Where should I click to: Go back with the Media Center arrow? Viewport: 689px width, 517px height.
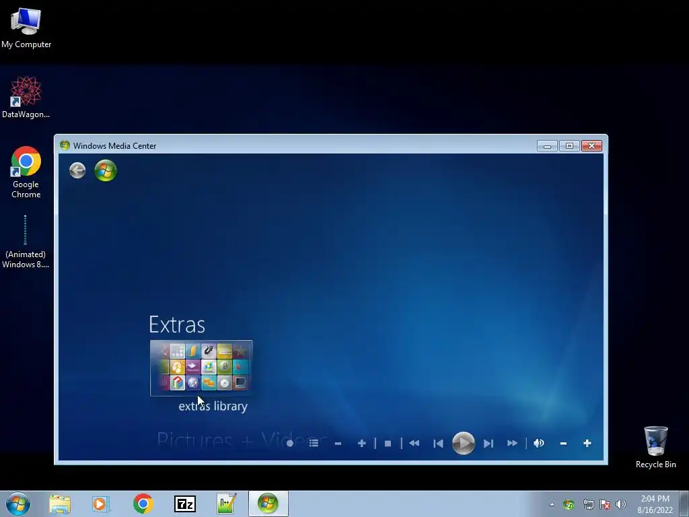pos(77,170)
